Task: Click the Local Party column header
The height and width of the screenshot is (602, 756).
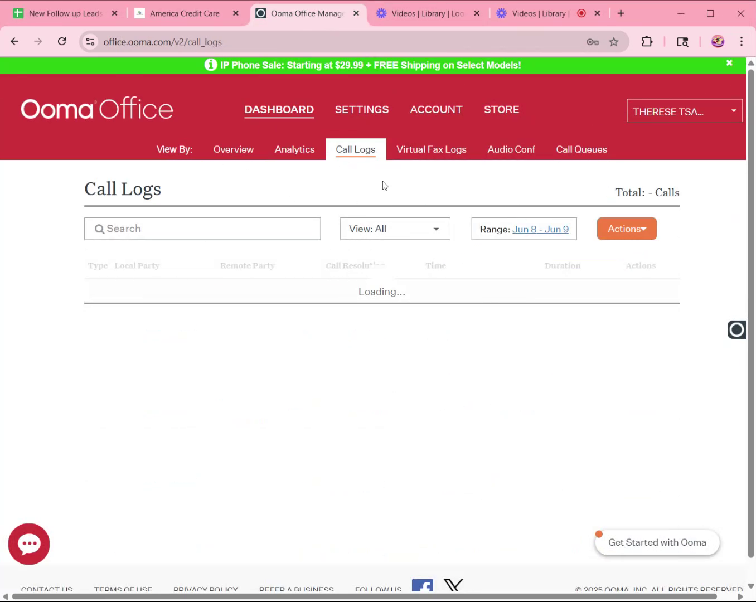Action: [137, 266]
